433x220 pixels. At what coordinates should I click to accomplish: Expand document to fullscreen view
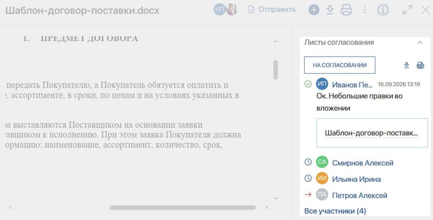[407, 10]
